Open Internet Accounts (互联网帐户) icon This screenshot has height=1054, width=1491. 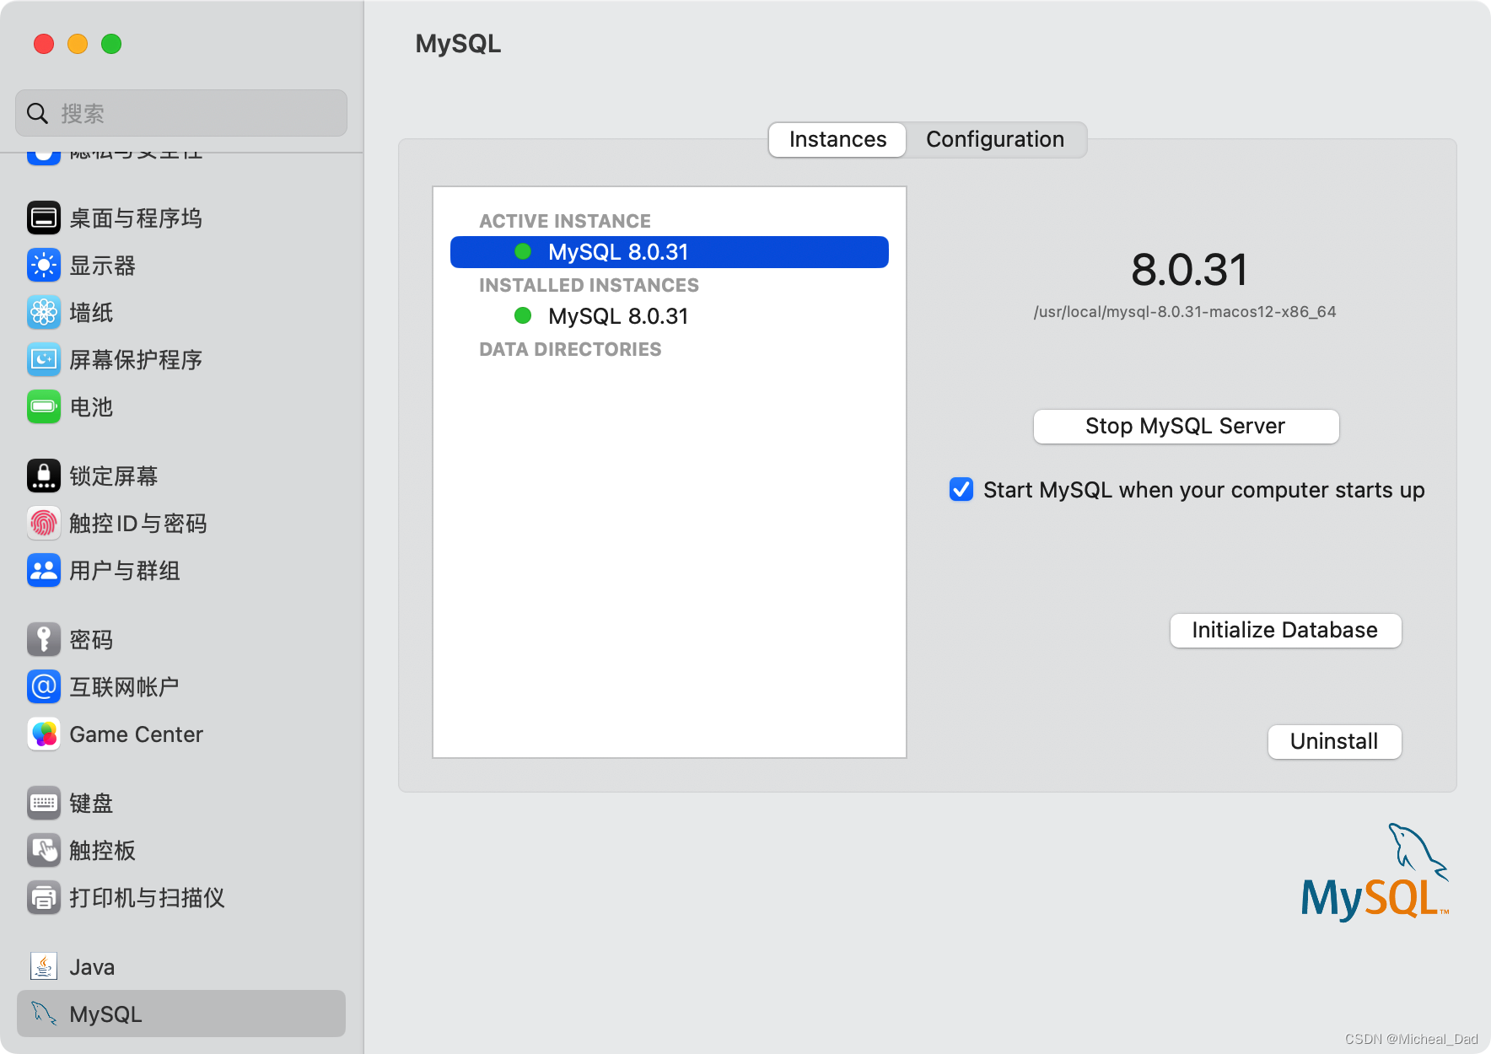44,687
